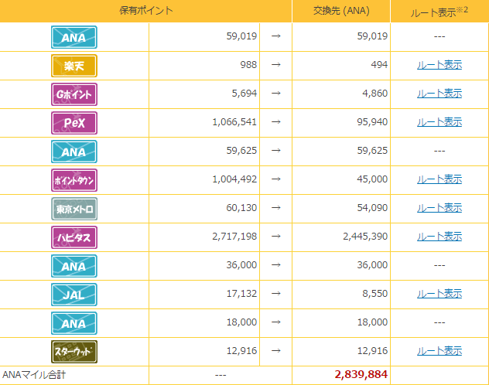
Task: Click the PeX points badge
Action: (x=74, y=123)
